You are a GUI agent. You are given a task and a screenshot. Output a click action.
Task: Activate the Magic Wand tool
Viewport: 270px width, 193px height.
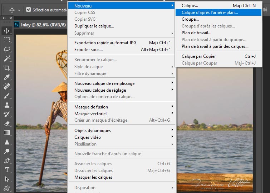click(x=7, y=59)
